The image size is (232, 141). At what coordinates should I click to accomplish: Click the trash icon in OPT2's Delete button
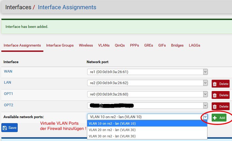click(215, 107)
